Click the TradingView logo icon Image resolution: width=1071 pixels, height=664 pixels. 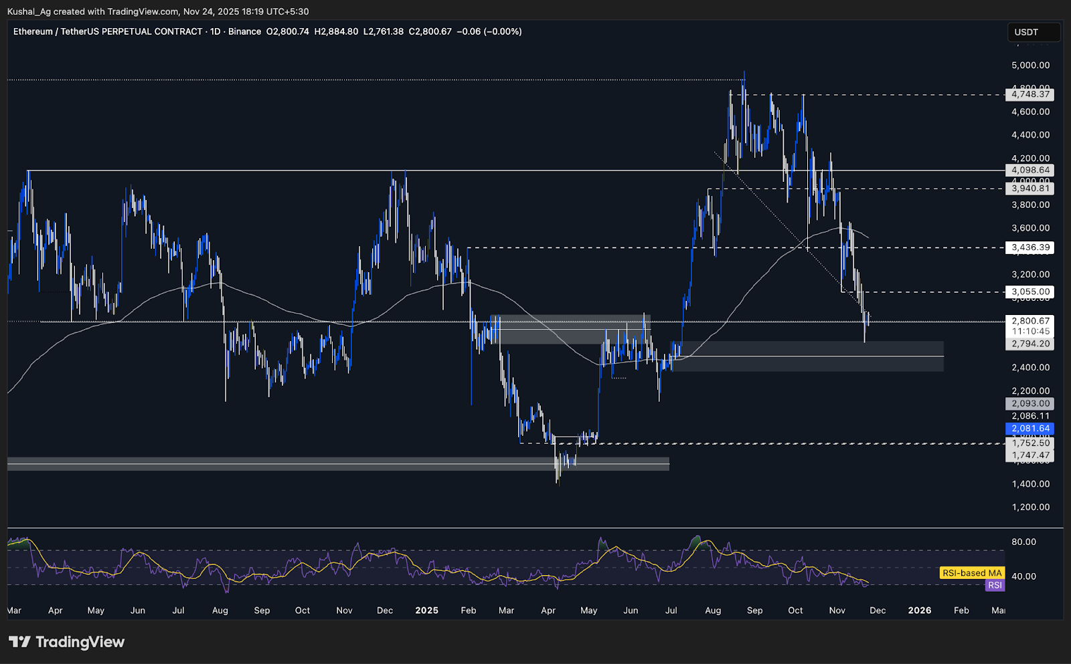point(19,642)
